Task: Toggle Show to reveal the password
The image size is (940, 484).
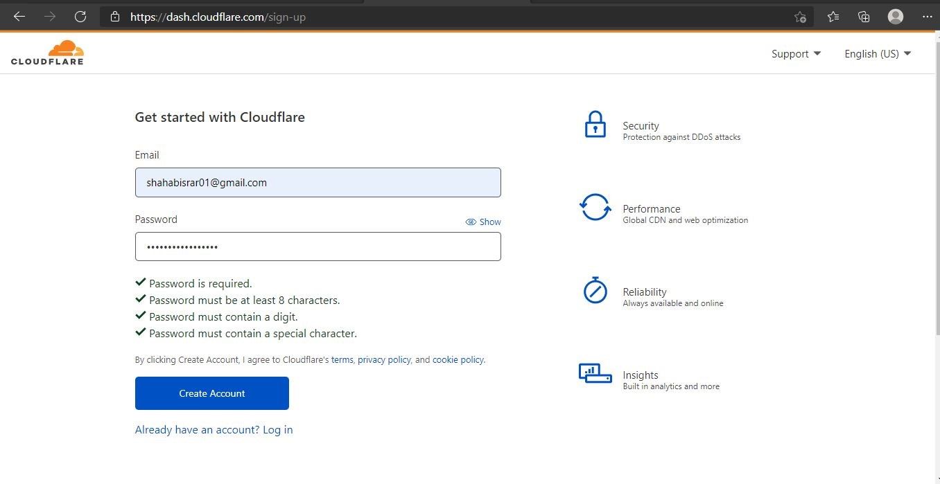Action: coord(483,222)
